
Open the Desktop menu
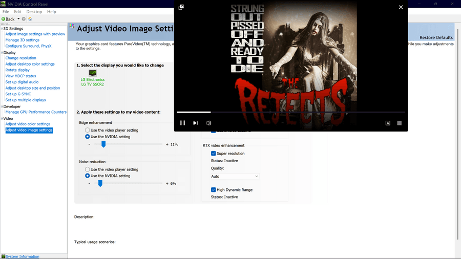click(x=34, y=12)
